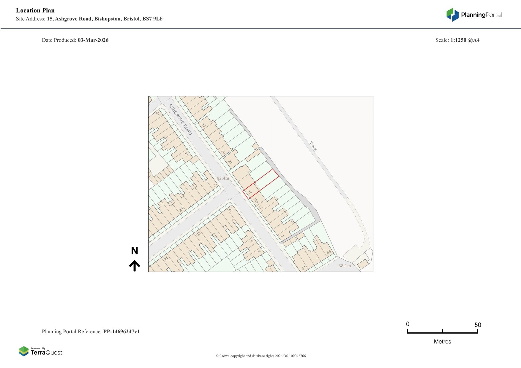Click house number 12a on the map

point(255,201)
